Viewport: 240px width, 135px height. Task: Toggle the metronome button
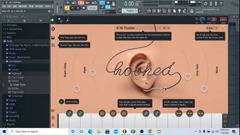click(x=67, y=3)
